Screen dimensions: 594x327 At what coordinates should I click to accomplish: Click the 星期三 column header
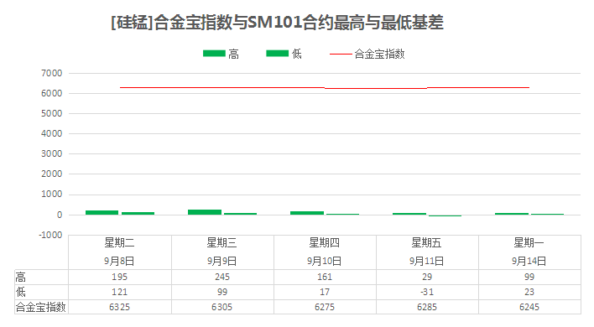(222, 243)
